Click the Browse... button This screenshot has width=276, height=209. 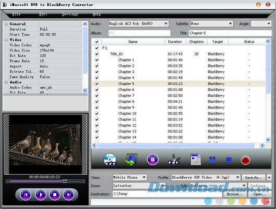pos(235,194)
